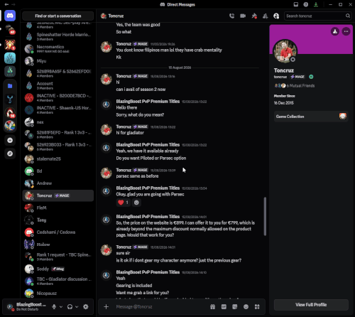The image size is (355, 317).
Task: Open User Settings gear
Action: (x=86, y=306)
